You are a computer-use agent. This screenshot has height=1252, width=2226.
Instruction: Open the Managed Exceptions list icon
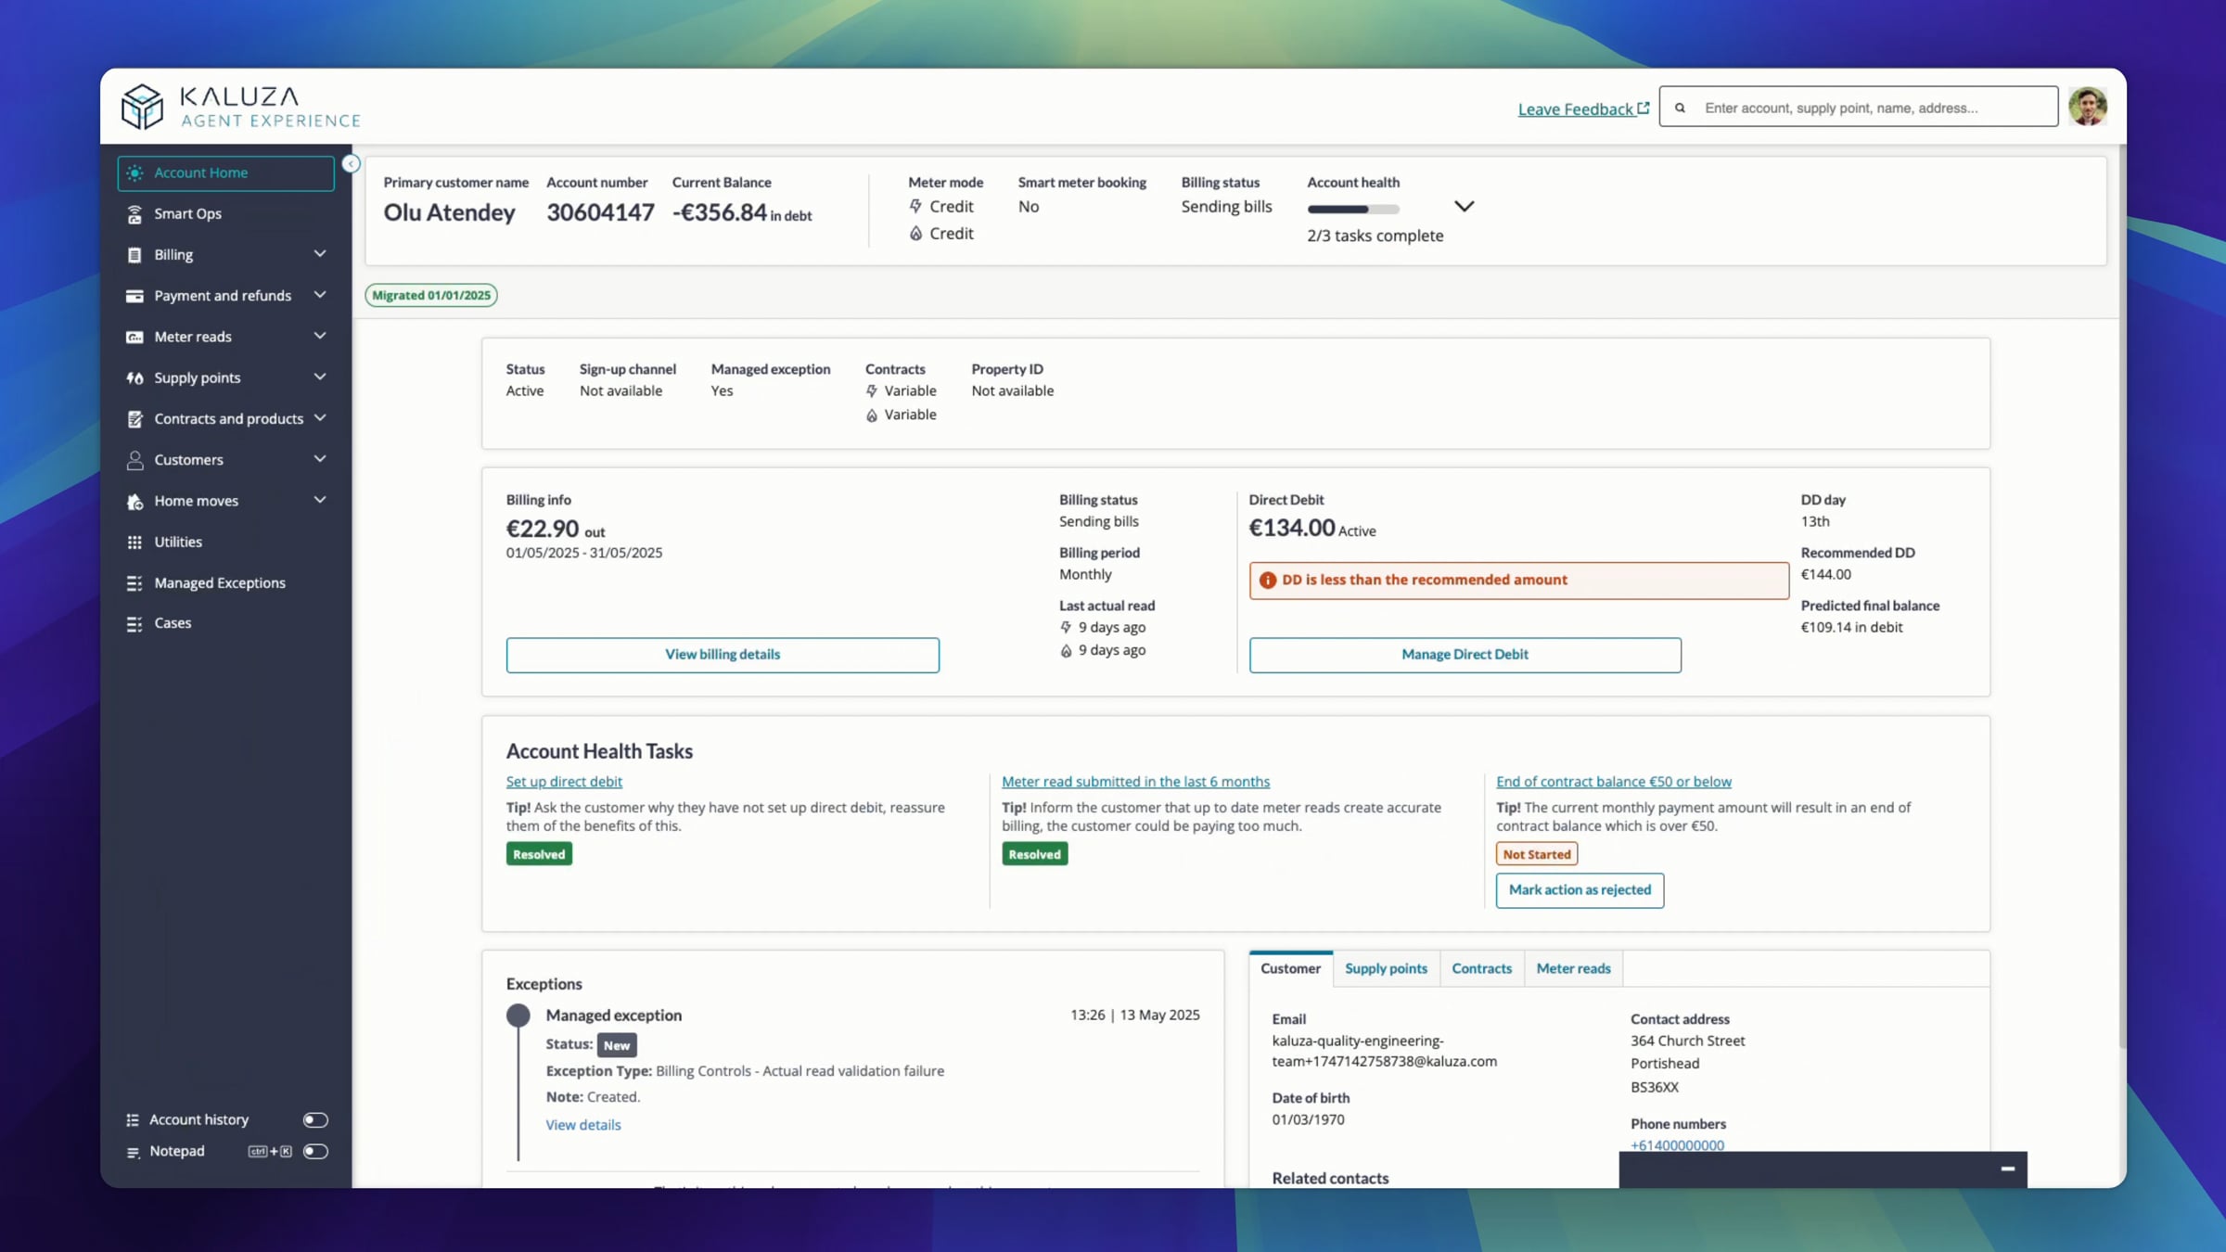[134, 583]
